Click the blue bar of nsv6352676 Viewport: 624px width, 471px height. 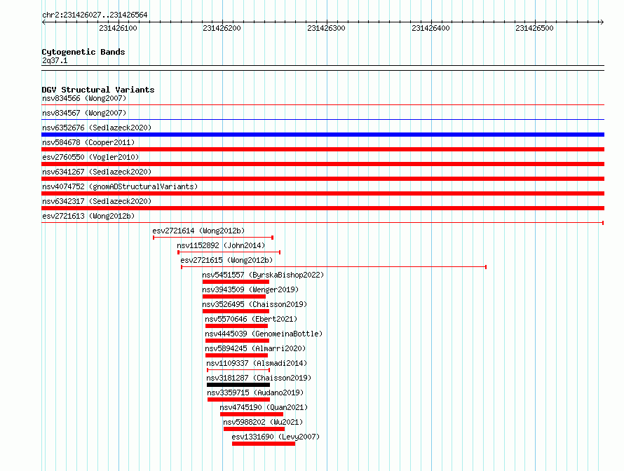tap(323, 135)
